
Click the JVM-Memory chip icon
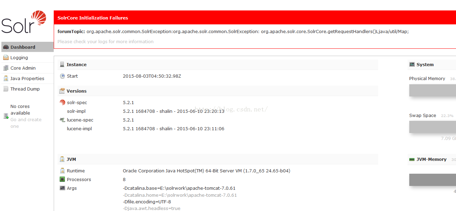pyautogui.click(x=412, y=159)
